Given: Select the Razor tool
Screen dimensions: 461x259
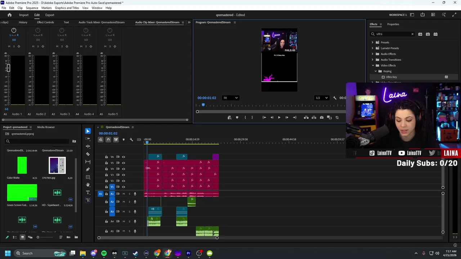Looking at the screenshot, I should [x=88, y=154].
